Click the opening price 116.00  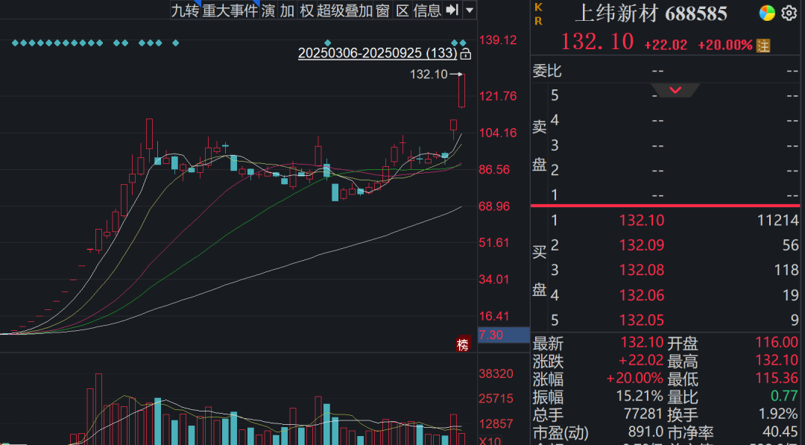tap(777, 342)
